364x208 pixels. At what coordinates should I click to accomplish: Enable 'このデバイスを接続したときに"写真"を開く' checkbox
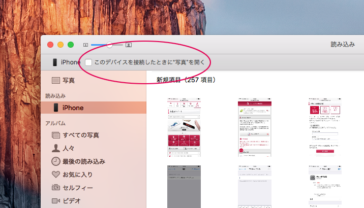pyautogui.click(x=88, y=62)
